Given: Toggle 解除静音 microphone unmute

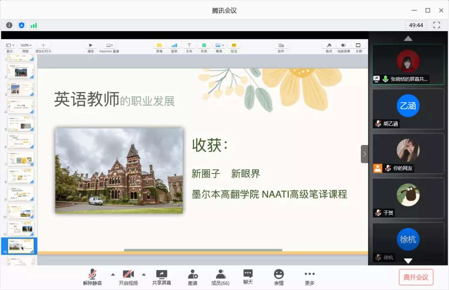Looking at the screenshot, I should coord(92,277).
